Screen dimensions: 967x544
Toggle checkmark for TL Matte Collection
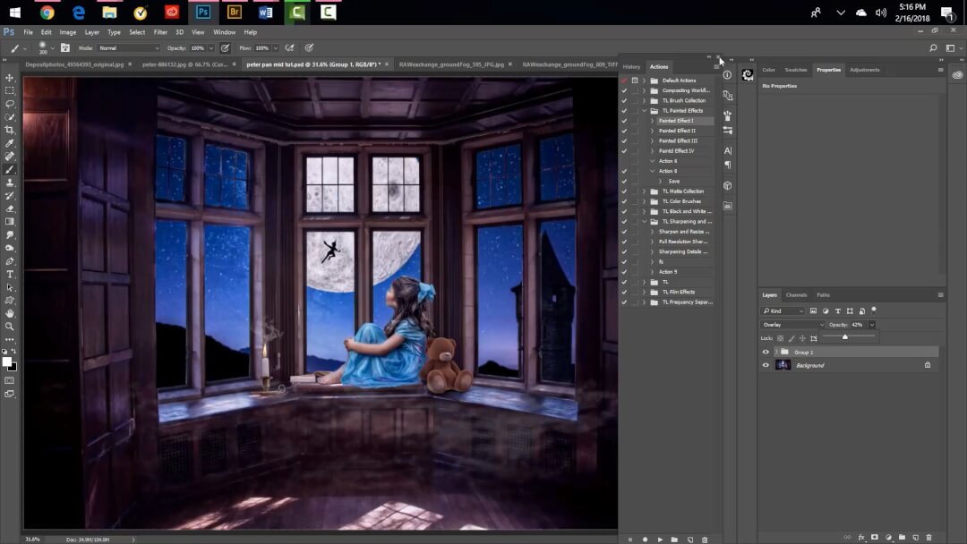point(624,191)
